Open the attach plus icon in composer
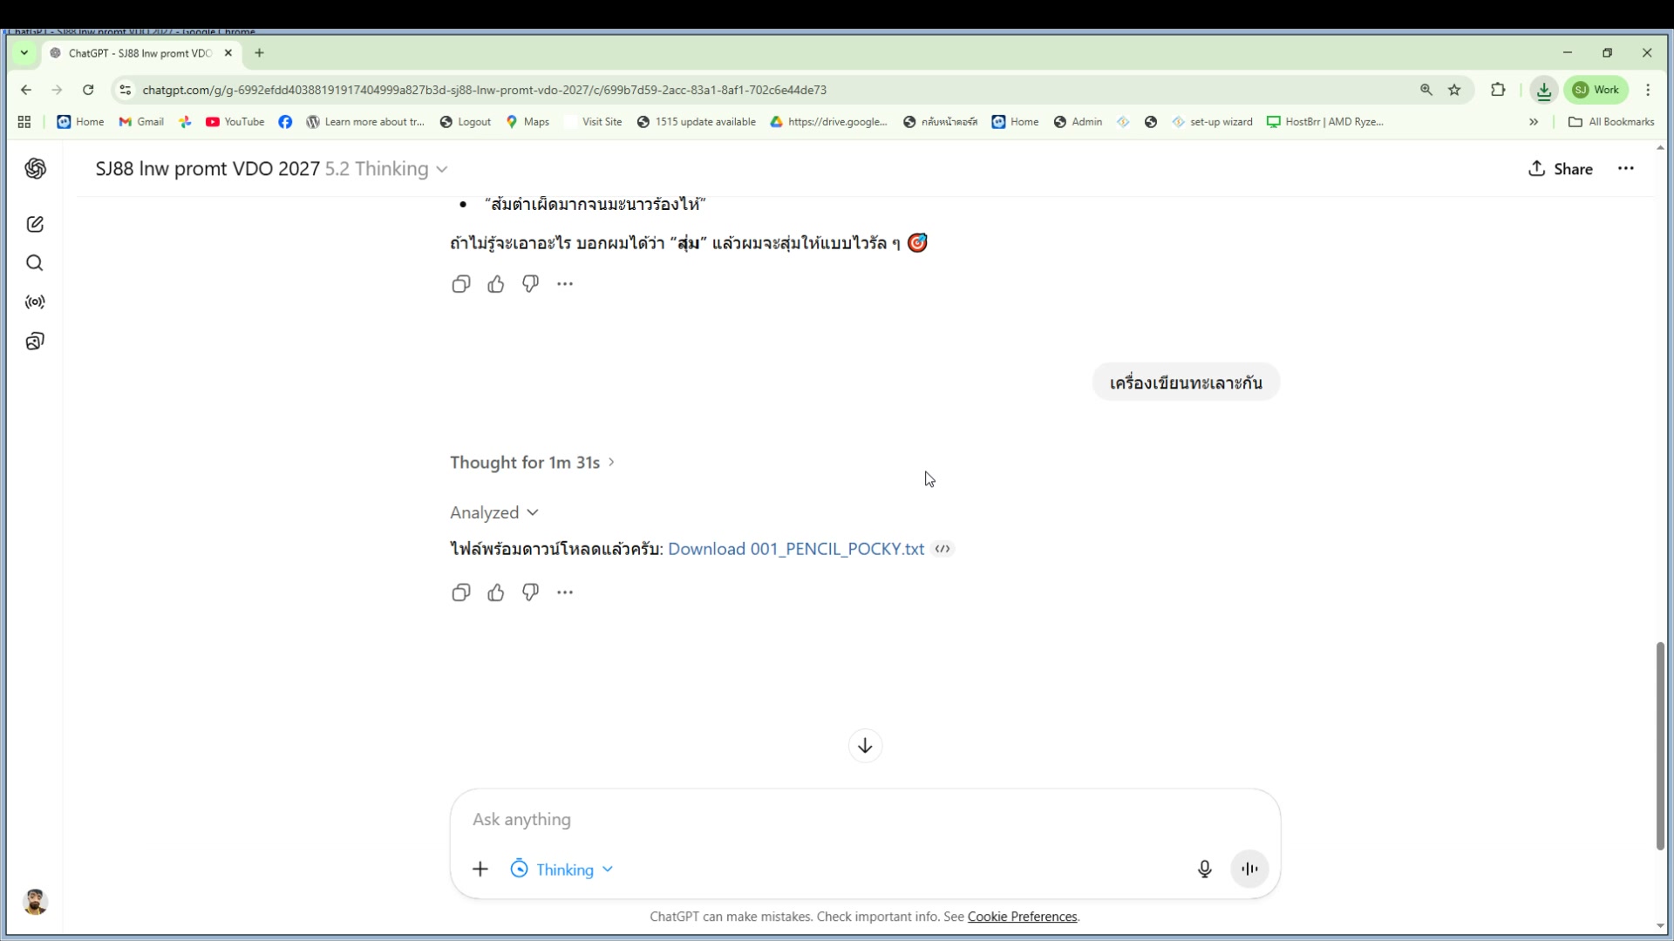The height and width of the screenshot is (941, 1674). tap(480, 870)
